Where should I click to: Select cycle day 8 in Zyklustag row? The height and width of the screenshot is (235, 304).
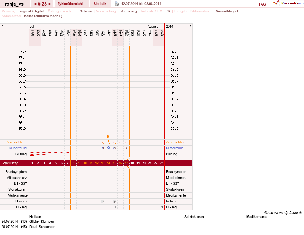(x=73, y=163)
